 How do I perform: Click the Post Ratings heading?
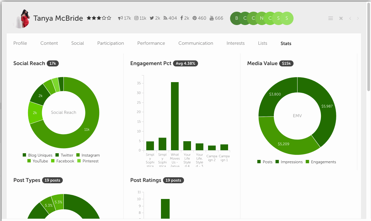[x=146, y=180]
